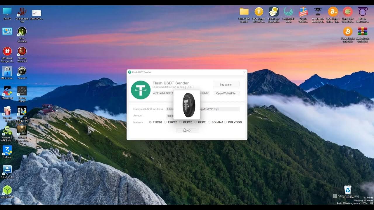374x210 pixels.
Task: Open the Betdice.xyz Next Roll icon
Action: click(274, 15)
